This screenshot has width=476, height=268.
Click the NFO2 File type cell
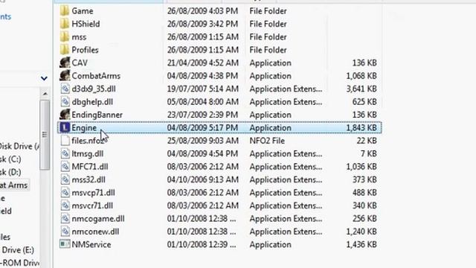coord(267,141)
